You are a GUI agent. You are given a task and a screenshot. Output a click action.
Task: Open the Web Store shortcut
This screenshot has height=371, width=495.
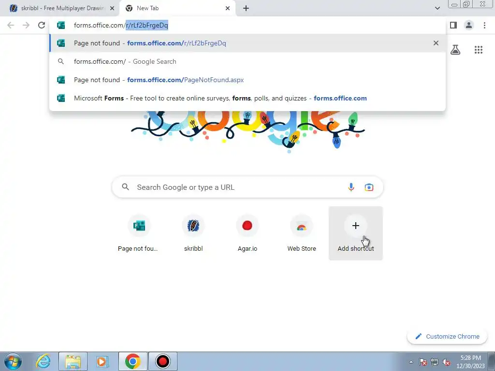(302, 233)
